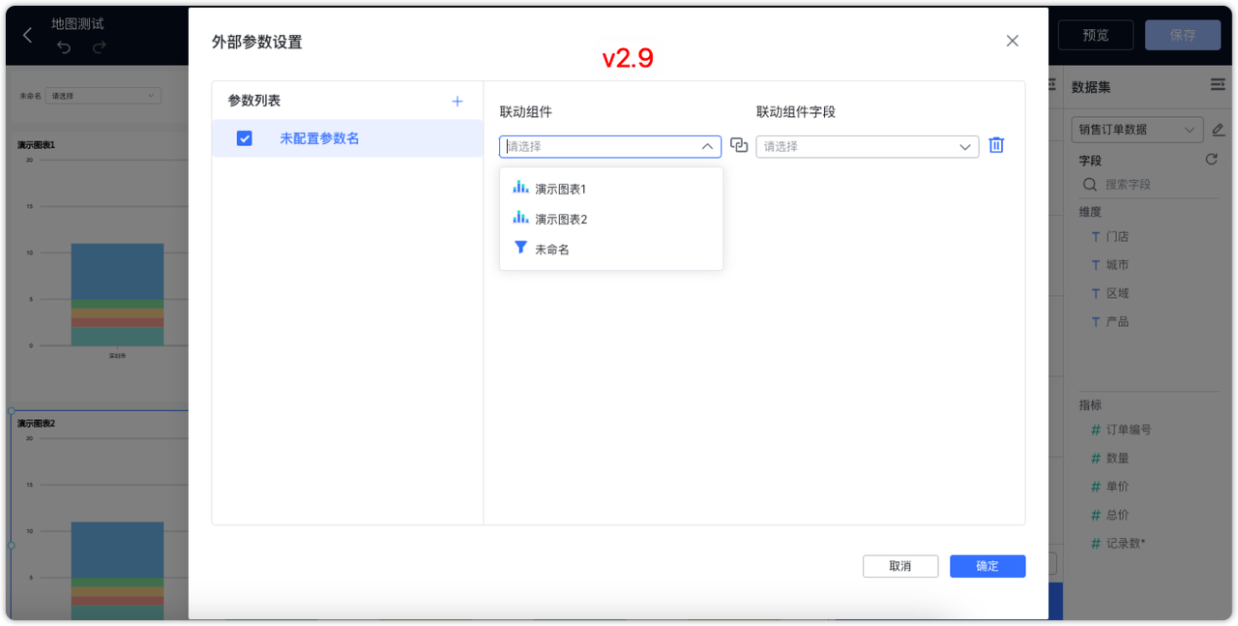Click the undo icon in the top toolbar
This screenshot has width=1238, height=626.
66,45
